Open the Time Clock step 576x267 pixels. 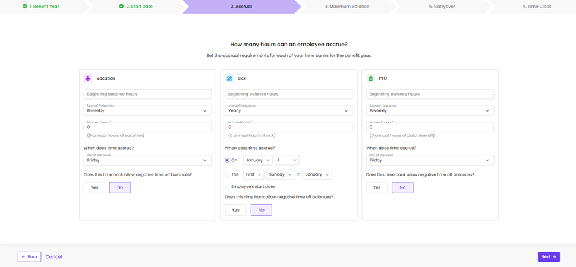pos(537,7)
